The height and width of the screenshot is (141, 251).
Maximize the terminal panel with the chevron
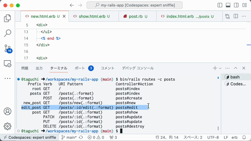tap(236, 68)
